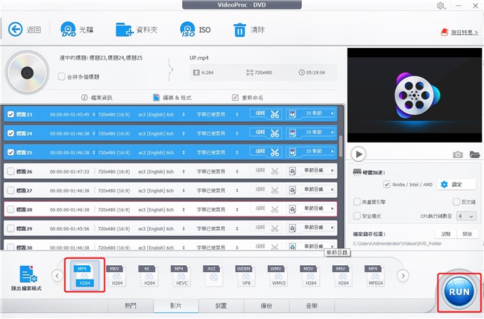Clear the list with 清除 trash icon

coord(239,30)
